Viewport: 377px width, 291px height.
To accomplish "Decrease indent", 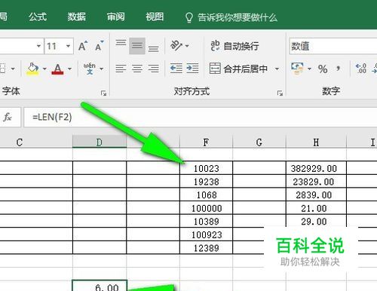I will [x=176, y=69].
